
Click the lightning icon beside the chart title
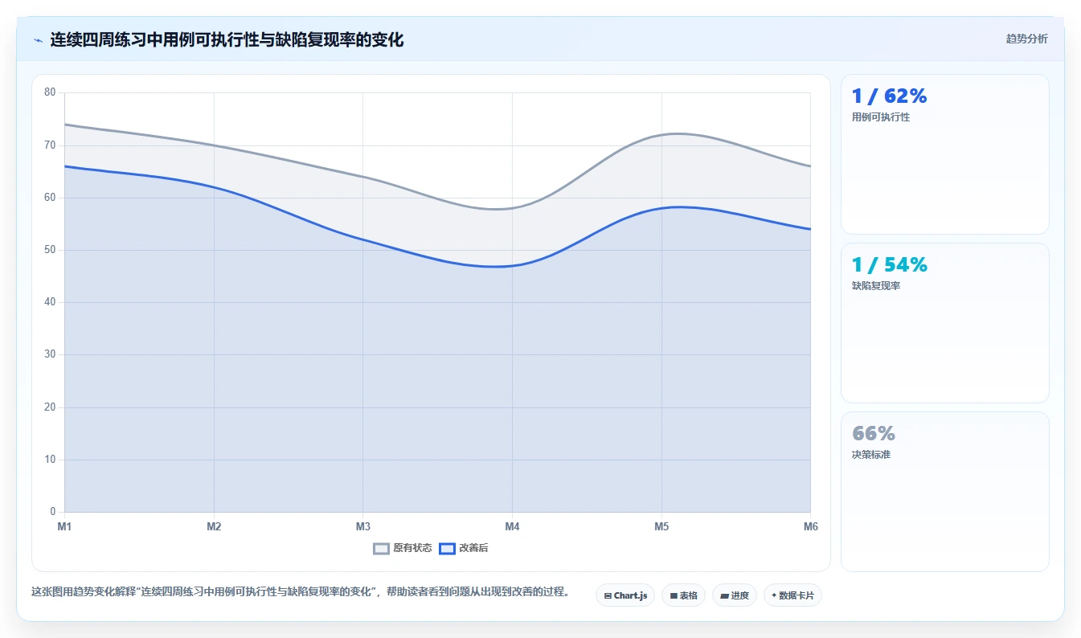[x=39, y=40]
